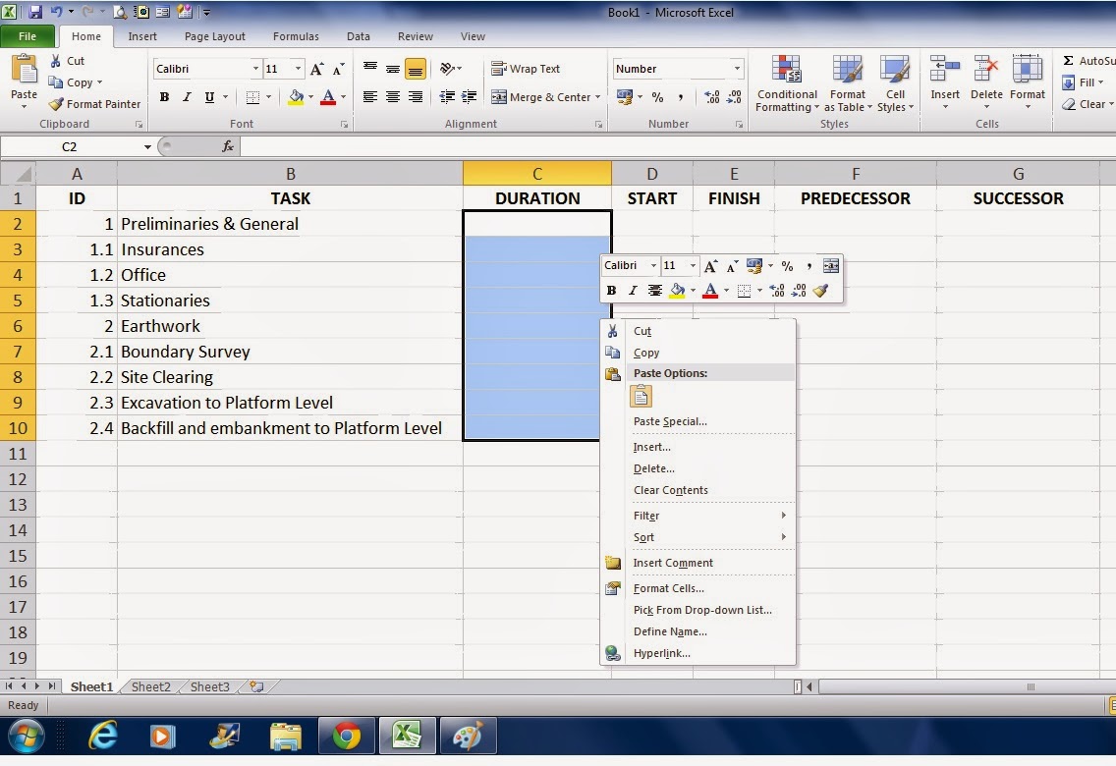Expand the Name Box dropdown arrow
The image size is (1116, 766).
pyautogui.click(x=147, y=146)
